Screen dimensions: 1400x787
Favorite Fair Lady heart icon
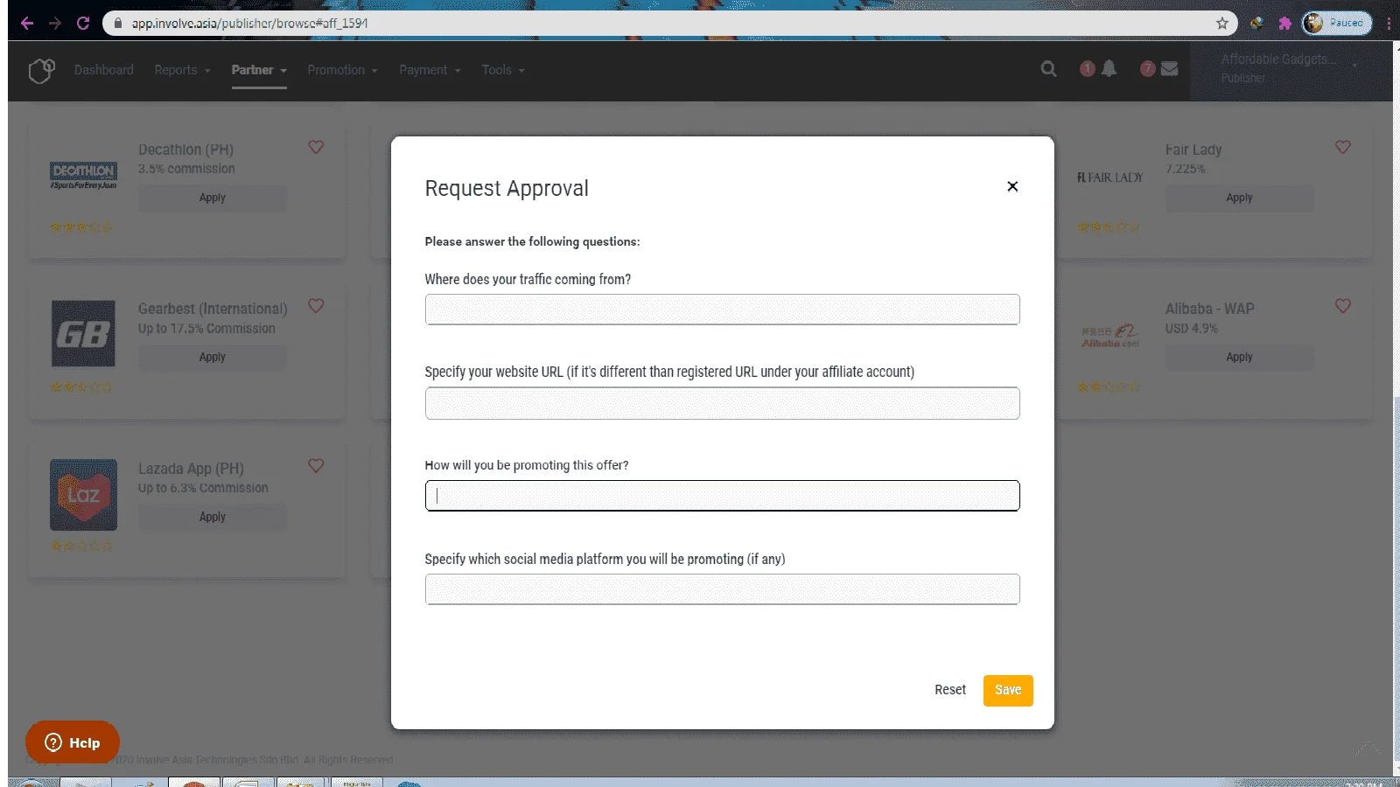coord(1343,147)
